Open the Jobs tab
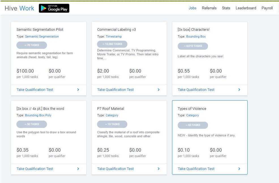The image size is (279, 183). point(192,8)
